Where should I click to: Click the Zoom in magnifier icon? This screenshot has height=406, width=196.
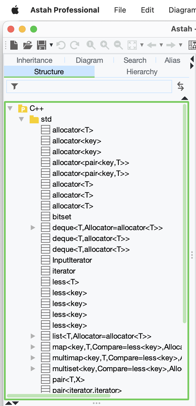[105, 45]
